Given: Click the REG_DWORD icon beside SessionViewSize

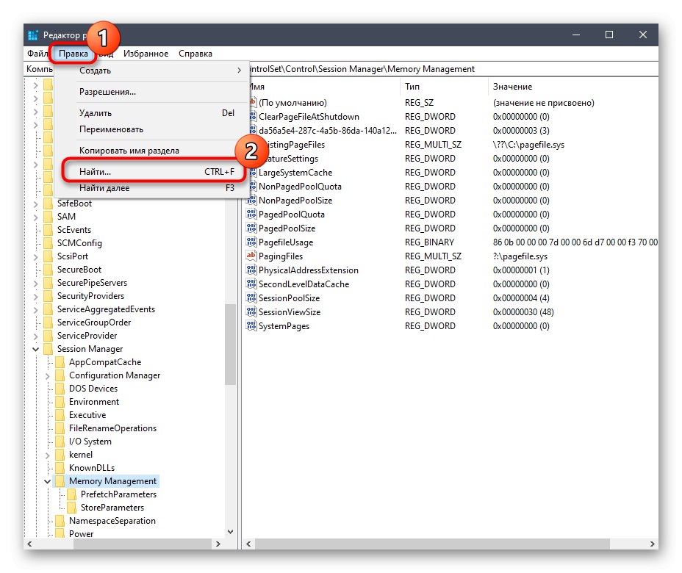Looking at the screenshot, I should [251, 311].
